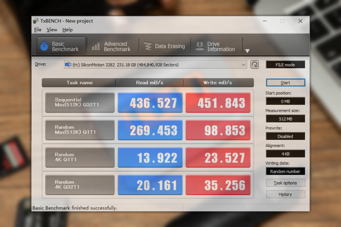Click the Alignment 4 KB field
The image size is (341, 227).
[x=285, y=154]
